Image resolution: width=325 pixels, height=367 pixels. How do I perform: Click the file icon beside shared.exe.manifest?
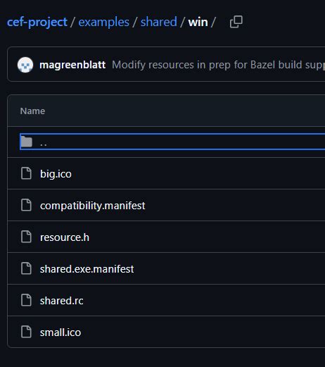(x=26, y=268)
